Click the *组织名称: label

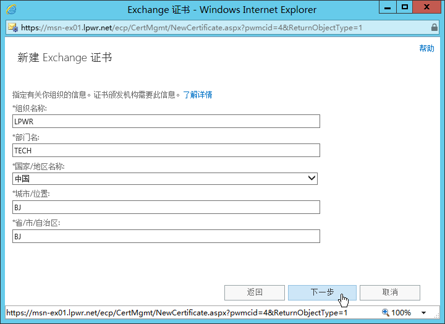click(30, 108)
